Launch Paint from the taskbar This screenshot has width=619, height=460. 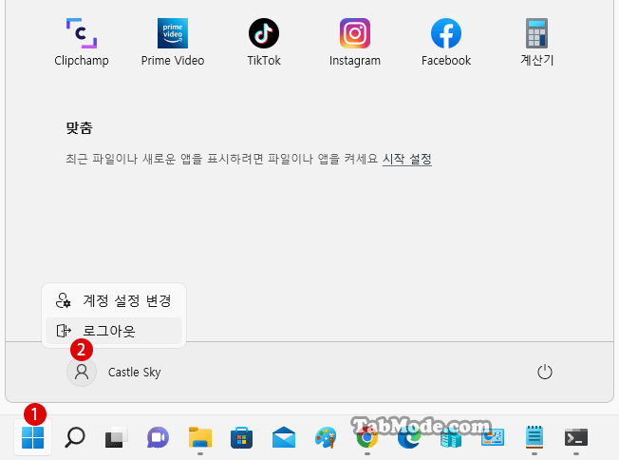326,437
